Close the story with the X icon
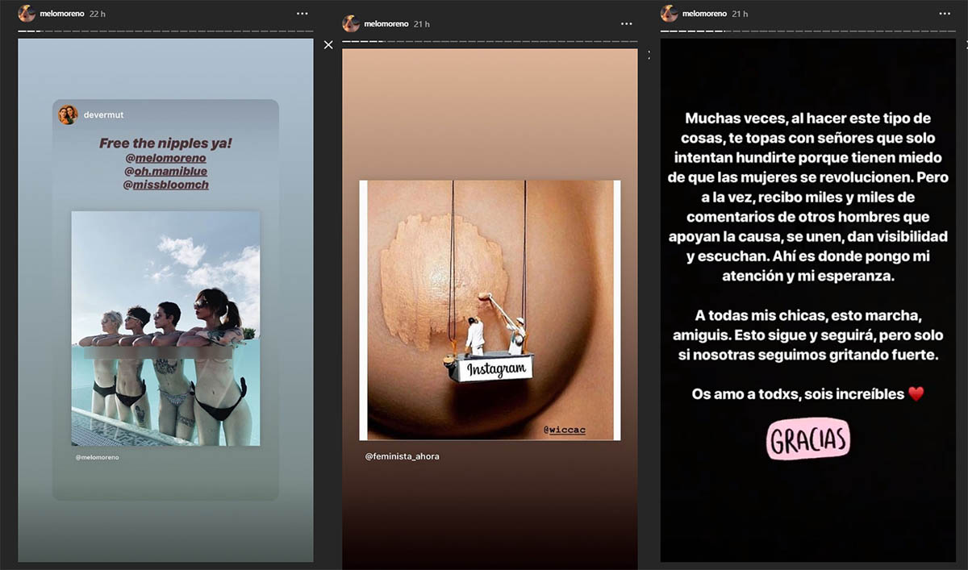 tap(328, 45)
